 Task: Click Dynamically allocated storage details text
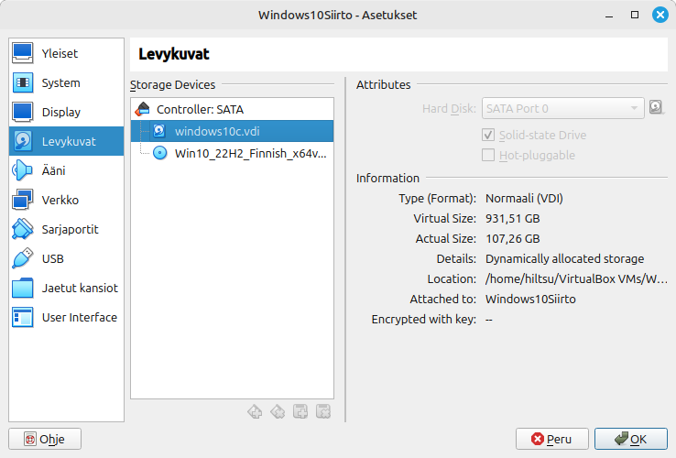tap(565, 258)
